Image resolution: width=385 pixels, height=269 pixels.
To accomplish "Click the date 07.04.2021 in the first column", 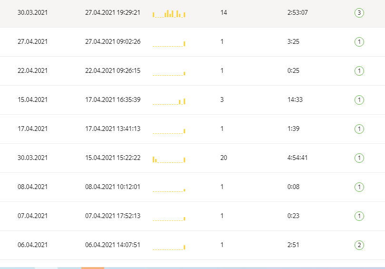I will pyautogui.click(x=32, y=216).
